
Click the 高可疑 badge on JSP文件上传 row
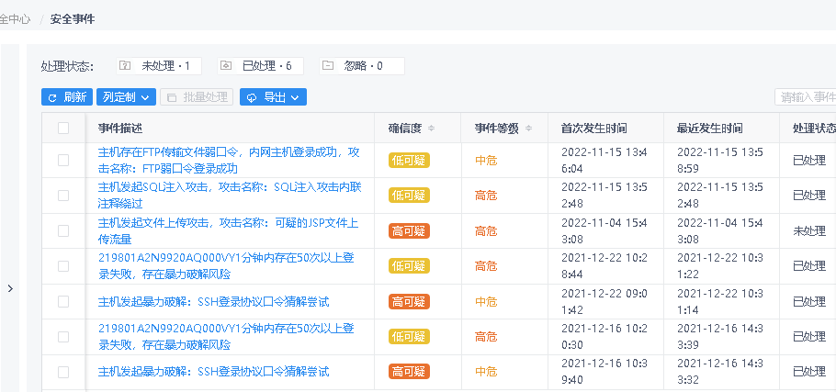point(409,231)
